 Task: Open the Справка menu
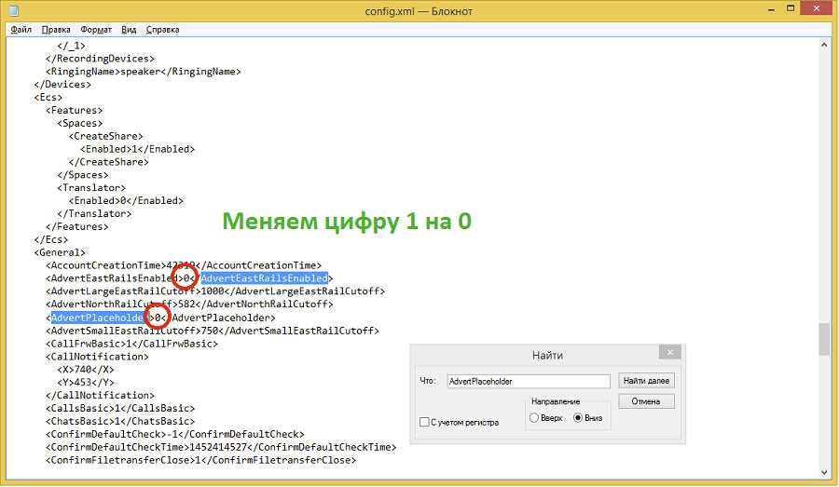point(162,29)
